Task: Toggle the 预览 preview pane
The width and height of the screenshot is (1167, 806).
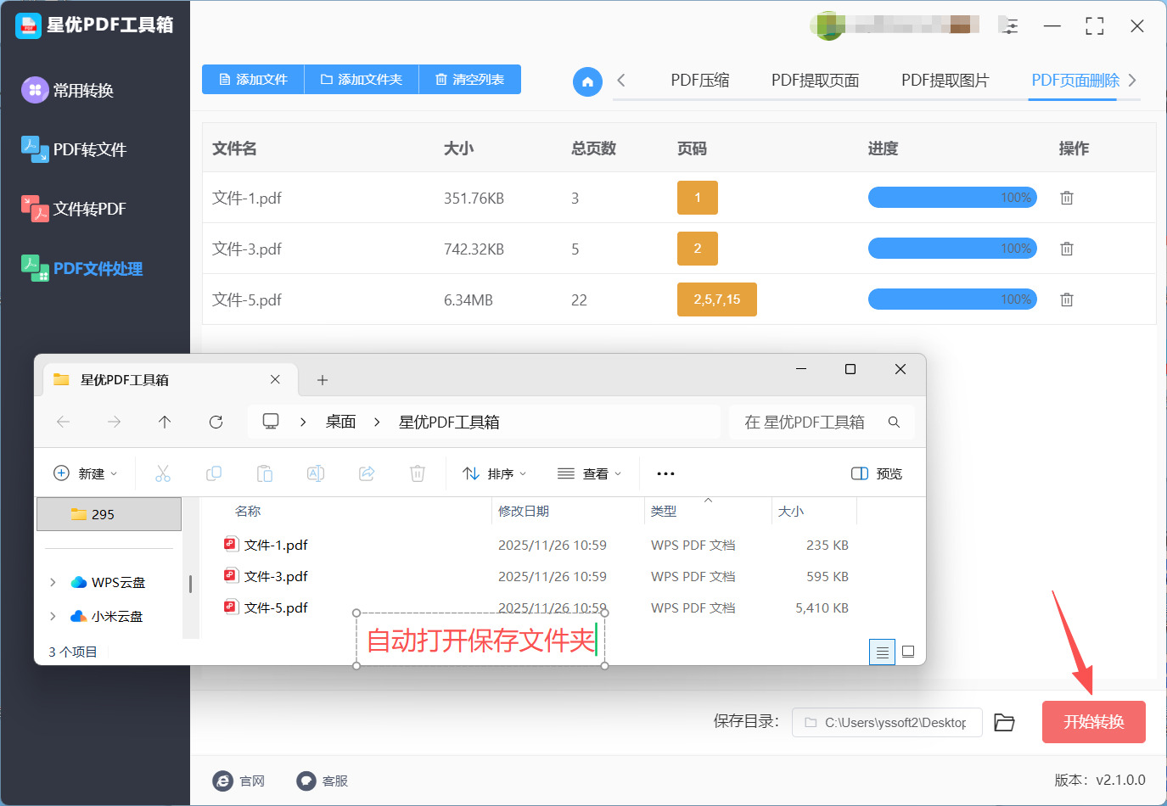Action: (877, 473)
